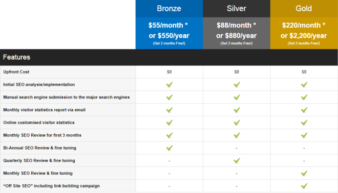
Task: Click the Features section header bar
Action: click(169, 57)
